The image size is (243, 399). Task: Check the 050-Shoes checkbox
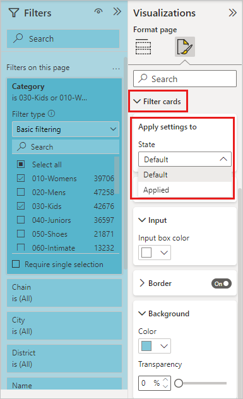click(x=21, y=234)
